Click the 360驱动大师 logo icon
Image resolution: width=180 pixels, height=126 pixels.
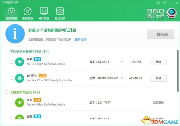(x=172, y=13)
